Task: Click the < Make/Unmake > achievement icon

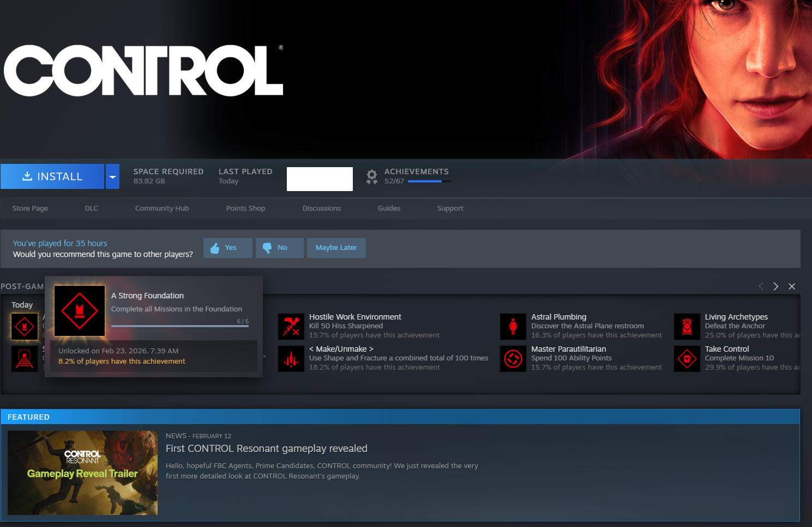Action: click(x=291, y=359)
